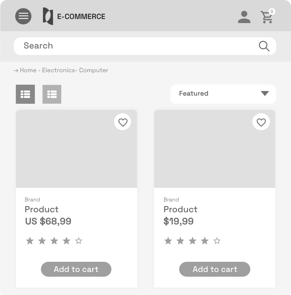Open the shopping cart icon
The height and width of the screenshot is (295, 291).
point(267,17)
